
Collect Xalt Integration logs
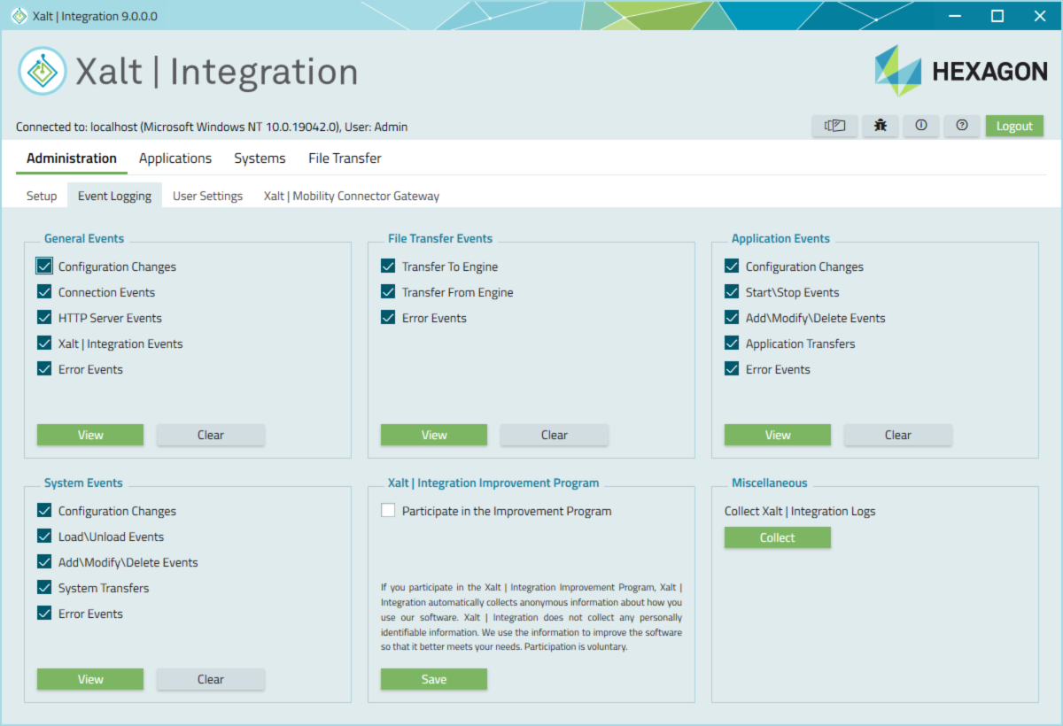[778, 537]
